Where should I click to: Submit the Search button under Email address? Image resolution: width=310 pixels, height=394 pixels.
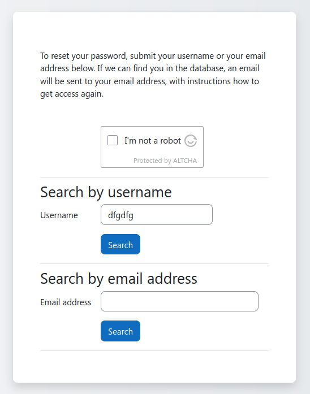120,331
